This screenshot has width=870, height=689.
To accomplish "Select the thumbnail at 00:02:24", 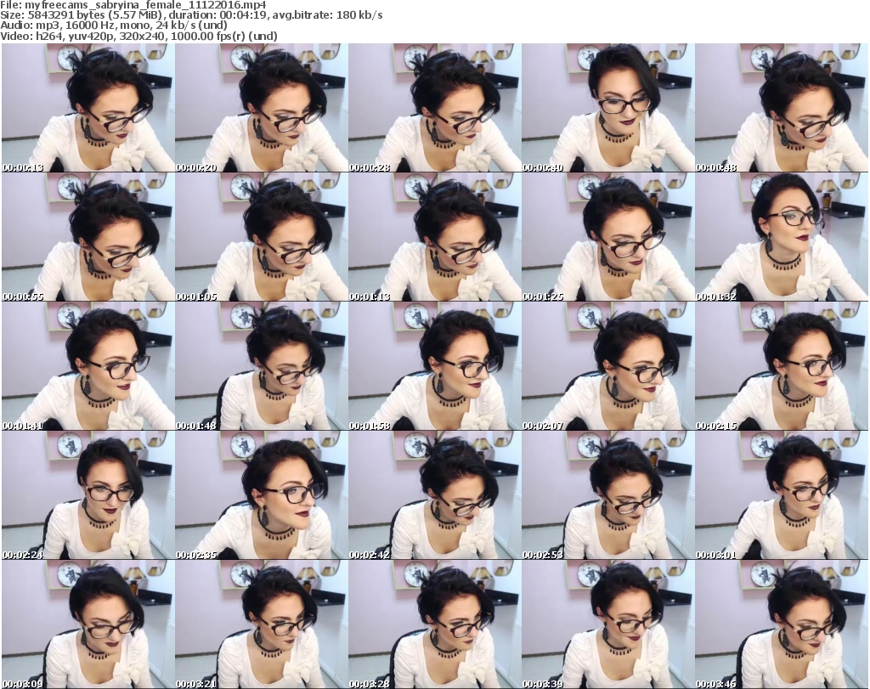I will (88, 495).
